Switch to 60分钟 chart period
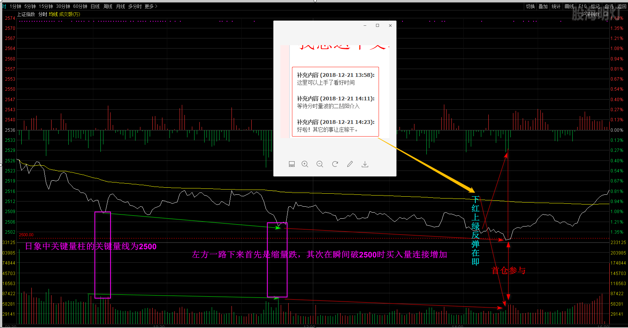628x328 pixels. [80, 6]
